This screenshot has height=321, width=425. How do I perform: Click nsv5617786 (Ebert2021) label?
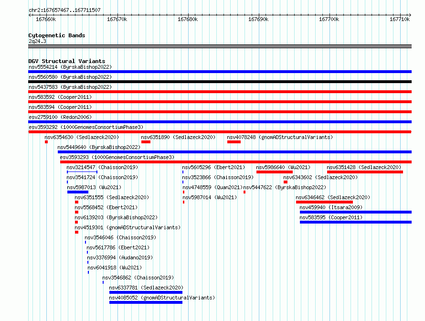coord(118,247)
